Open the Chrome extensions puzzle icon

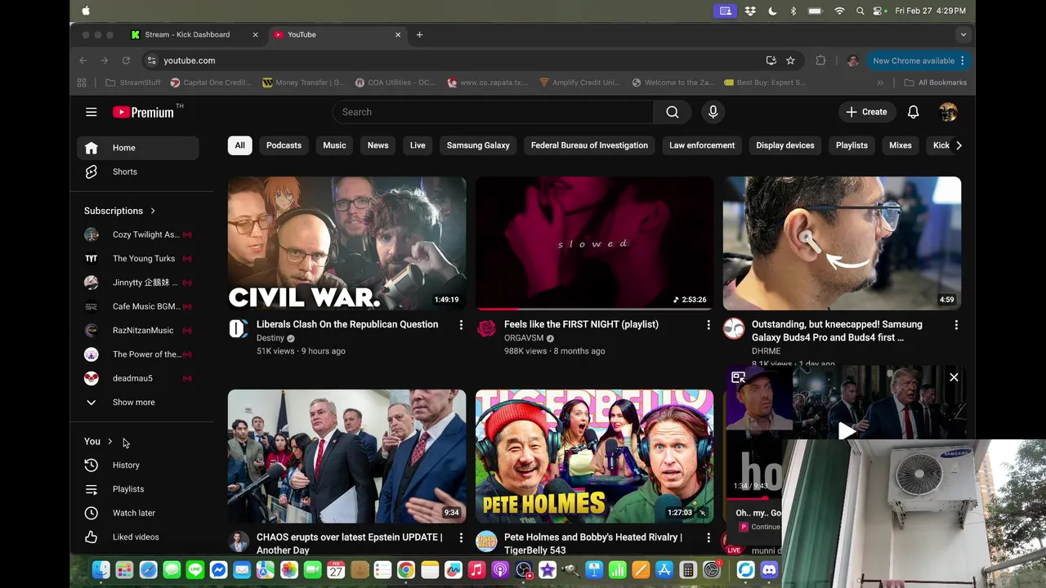click(x=820, y=60)
